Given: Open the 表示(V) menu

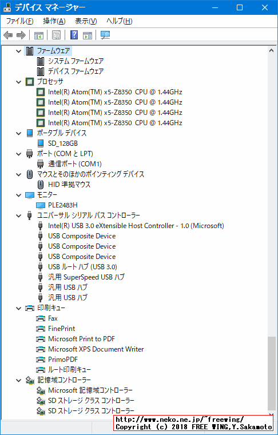Looking at the screenshot, I should point(86,21).
